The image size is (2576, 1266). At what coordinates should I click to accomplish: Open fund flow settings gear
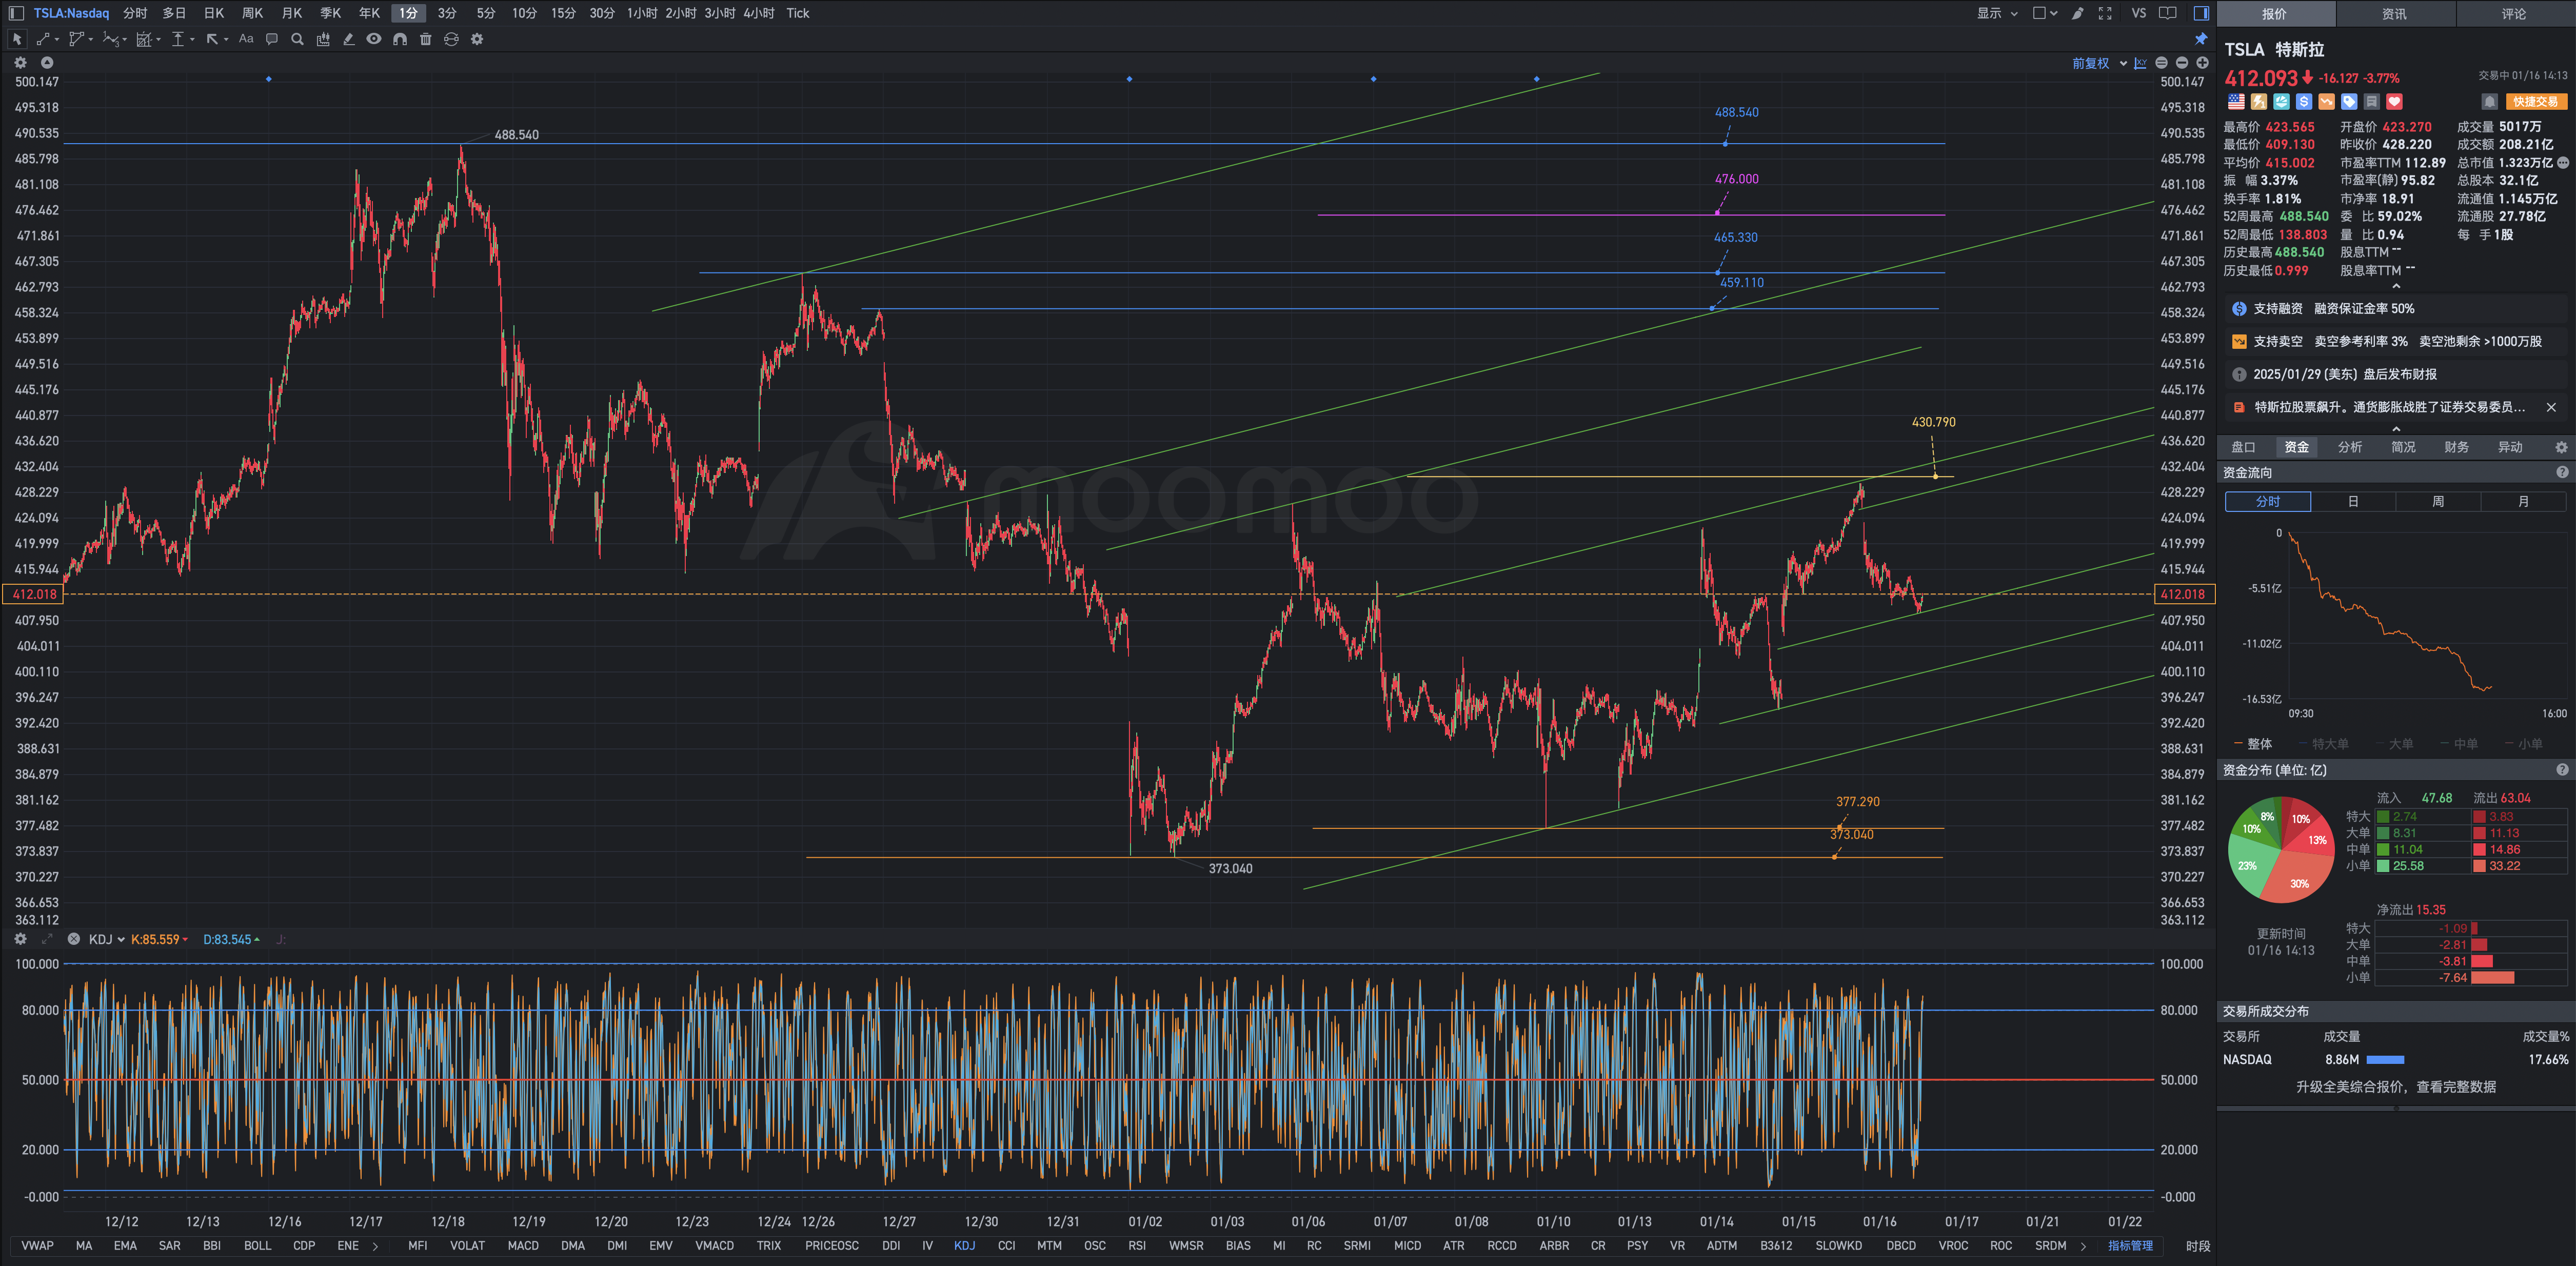click(2561, 447)
